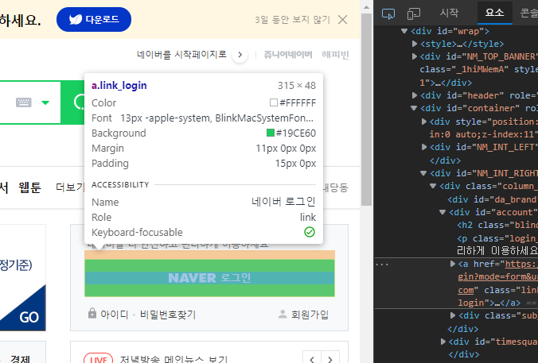Open the 쥬니어네이버 link
The width and height of the screenshot is (538, 363).
(288, 55)
